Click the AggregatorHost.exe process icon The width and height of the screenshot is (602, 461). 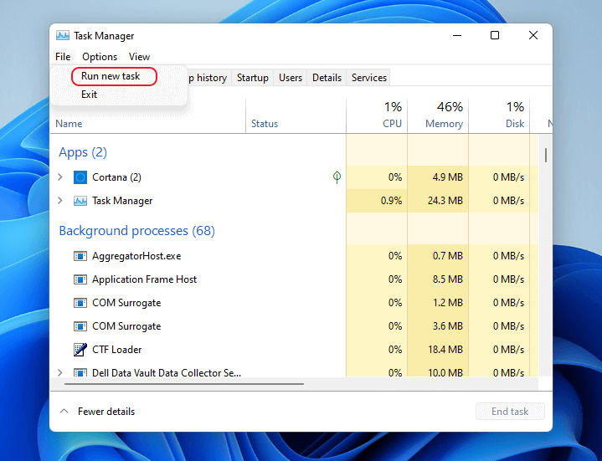pos(80,256)
